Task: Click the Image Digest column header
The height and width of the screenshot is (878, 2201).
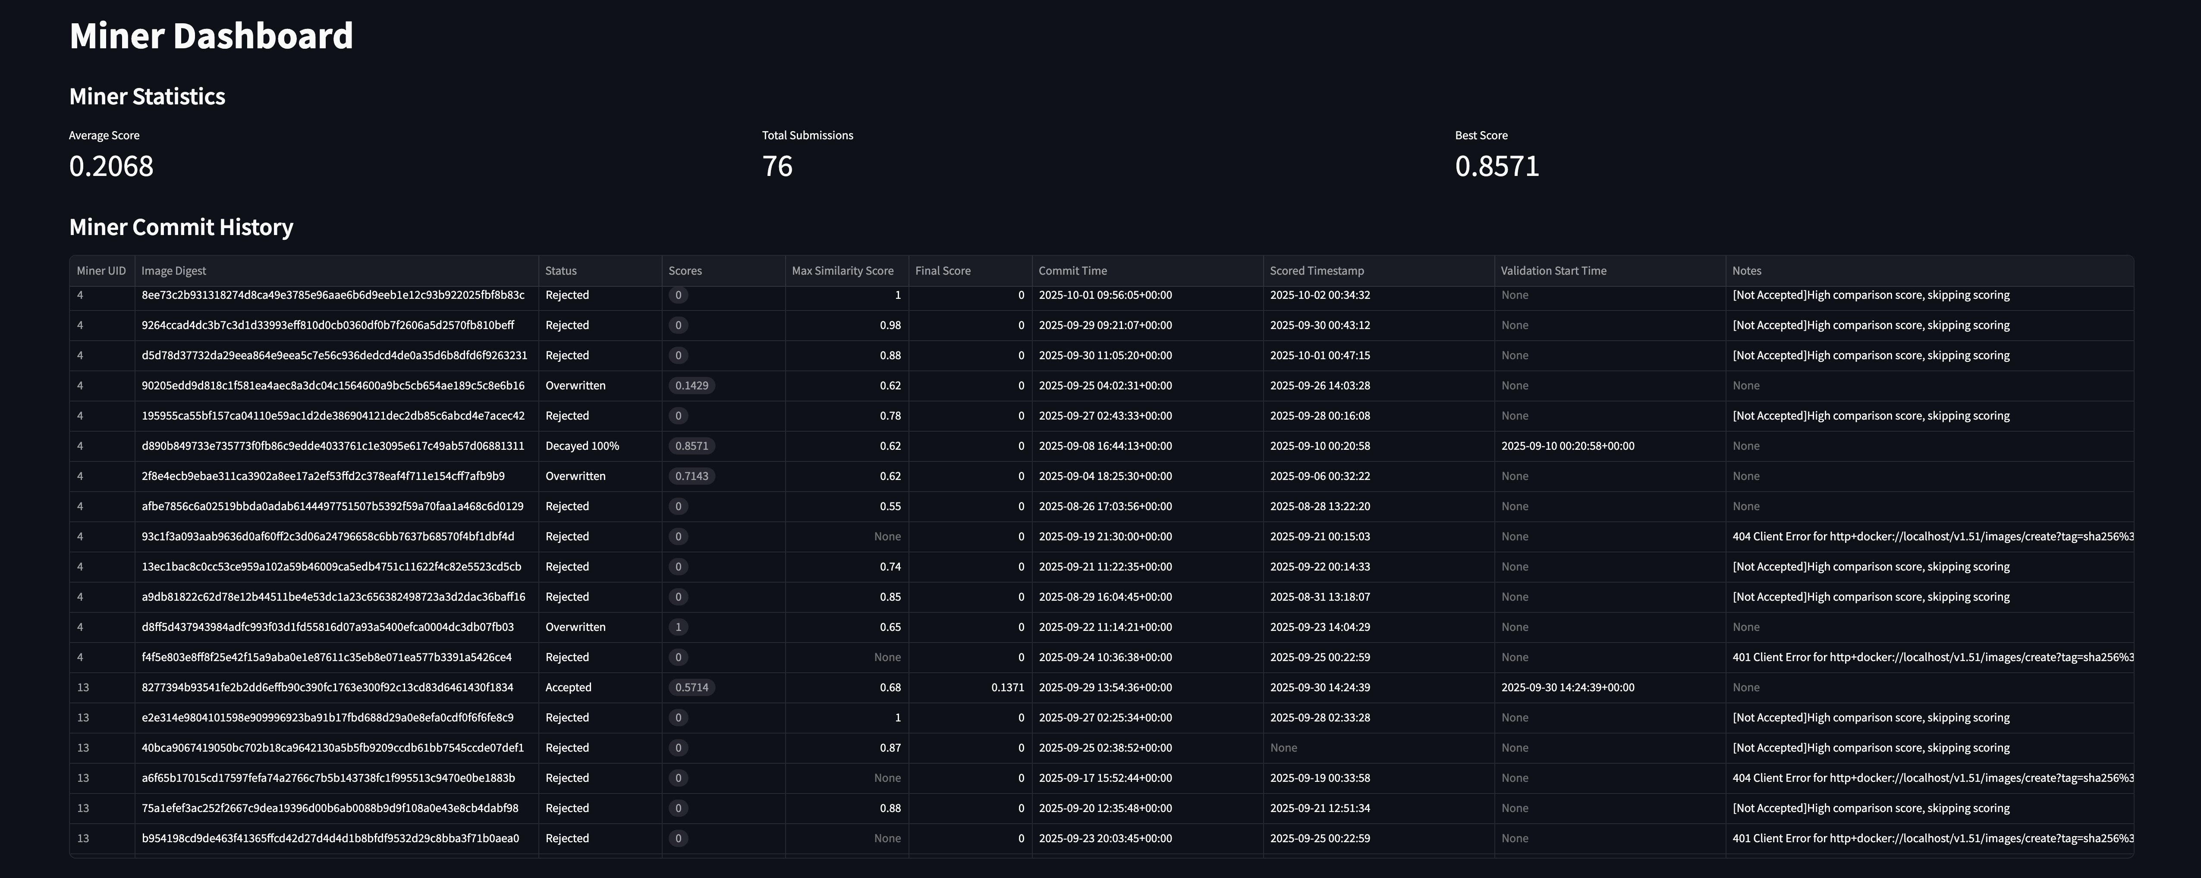Action: (173, 271)
